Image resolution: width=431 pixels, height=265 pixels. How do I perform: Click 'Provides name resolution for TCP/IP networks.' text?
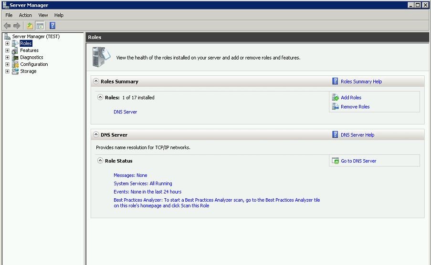143,147
